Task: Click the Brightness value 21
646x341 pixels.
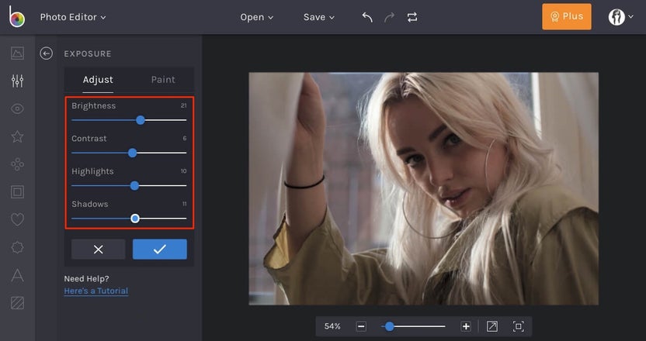Action: [183, 105]
